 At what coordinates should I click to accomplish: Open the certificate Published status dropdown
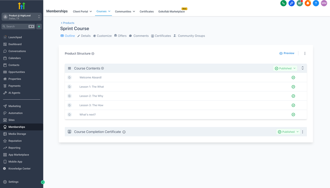[288, 132]
